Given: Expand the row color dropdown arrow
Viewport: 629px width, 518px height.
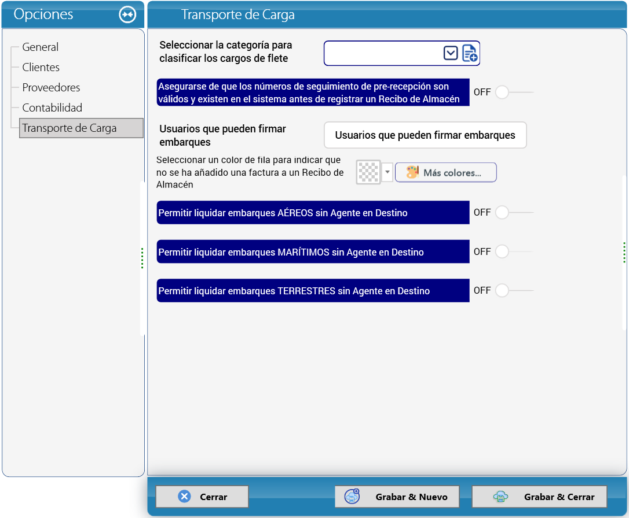Looking at the screenshot, I should pos(387,172).
